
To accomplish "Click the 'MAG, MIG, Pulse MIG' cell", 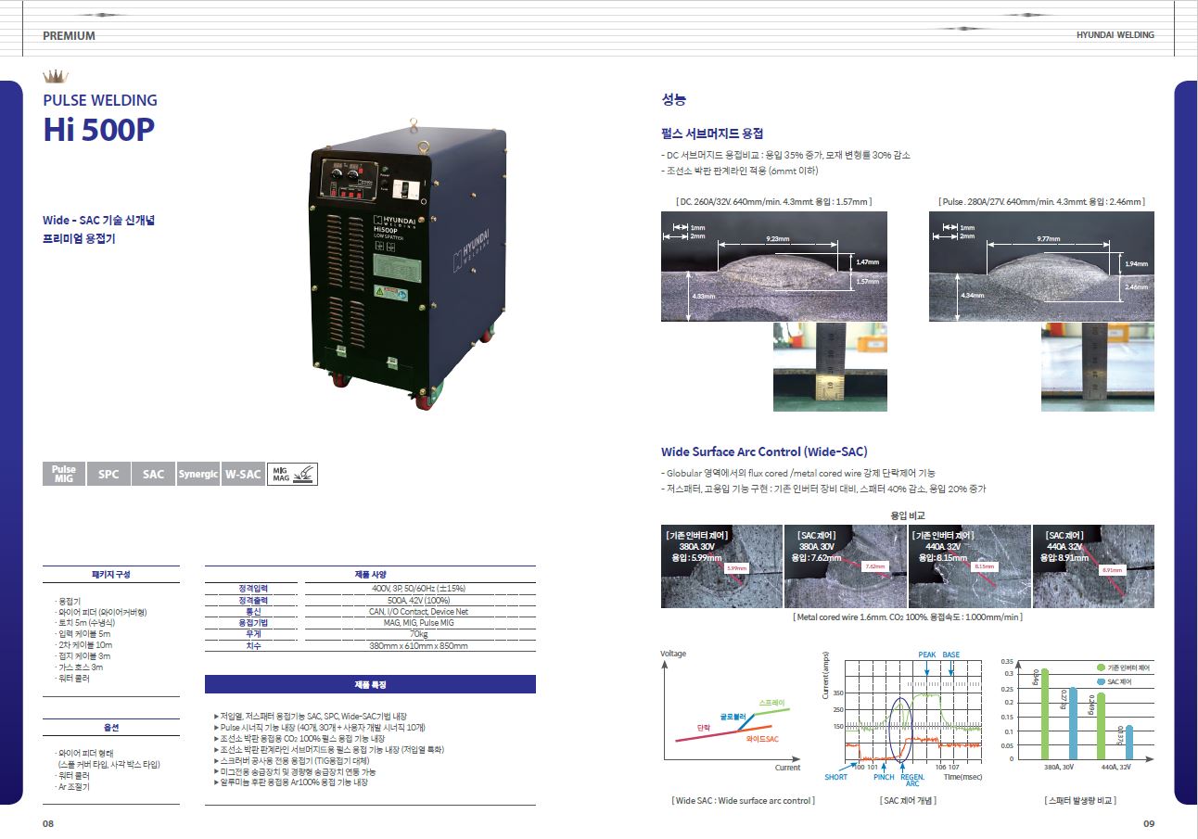I will click(x=418, y=623).
